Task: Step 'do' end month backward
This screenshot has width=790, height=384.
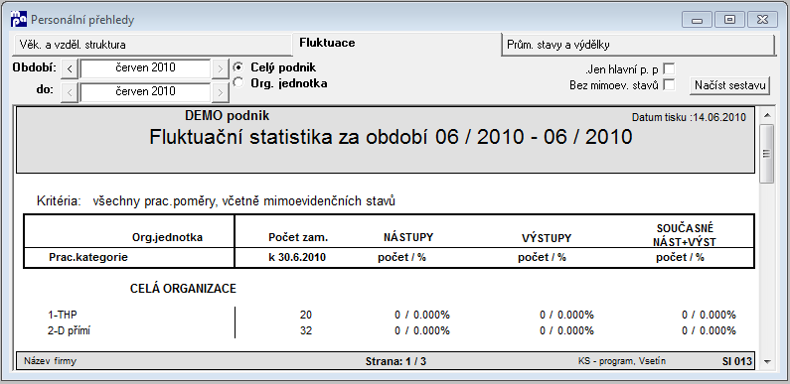Action: 70,92
